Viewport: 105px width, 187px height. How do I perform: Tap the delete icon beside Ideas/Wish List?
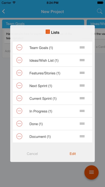point(19,60)
